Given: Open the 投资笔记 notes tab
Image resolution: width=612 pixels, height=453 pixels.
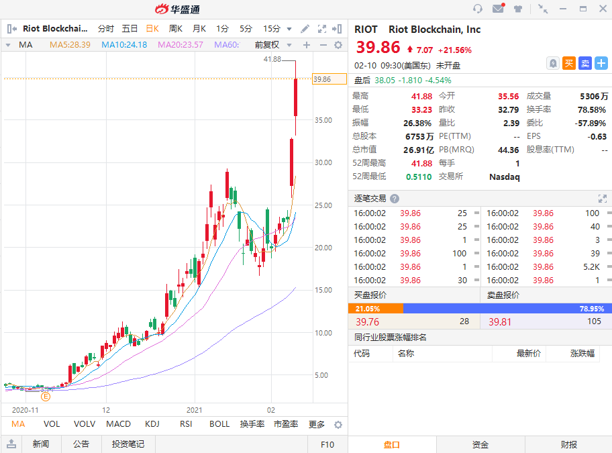Looking at the screenshot, I should pyautogui.click(x=128, y=444).
